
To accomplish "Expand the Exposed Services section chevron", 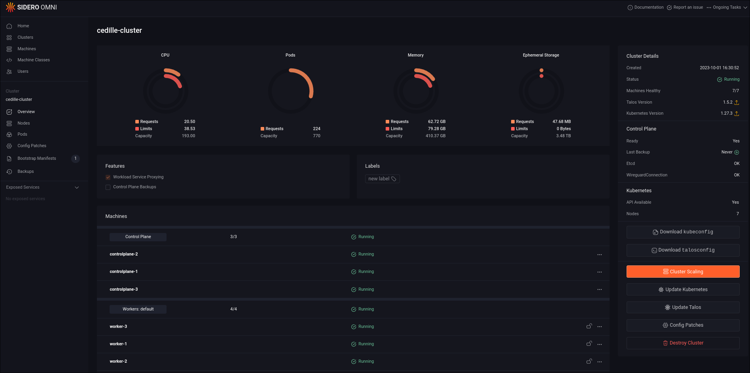I will click(x=77, y=187).
